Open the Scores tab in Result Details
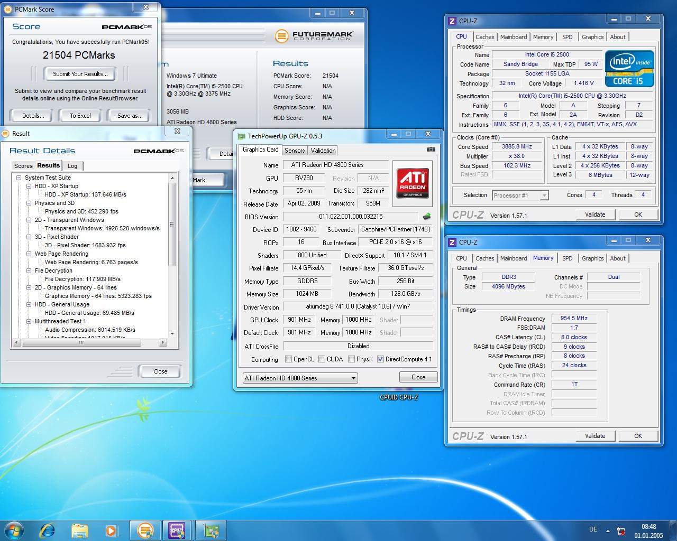The width and height of the screenshot is (677, 541). coord(23,166)
